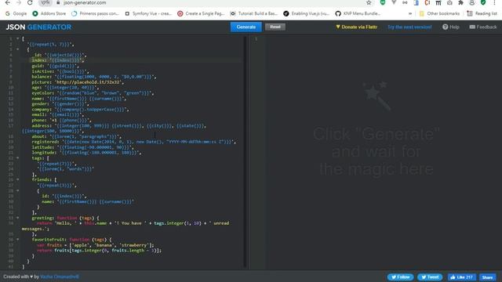The image size is (502, 282).
Task: Open the author link after Created with
Action: pyautogui.click(x=60, y=277)
